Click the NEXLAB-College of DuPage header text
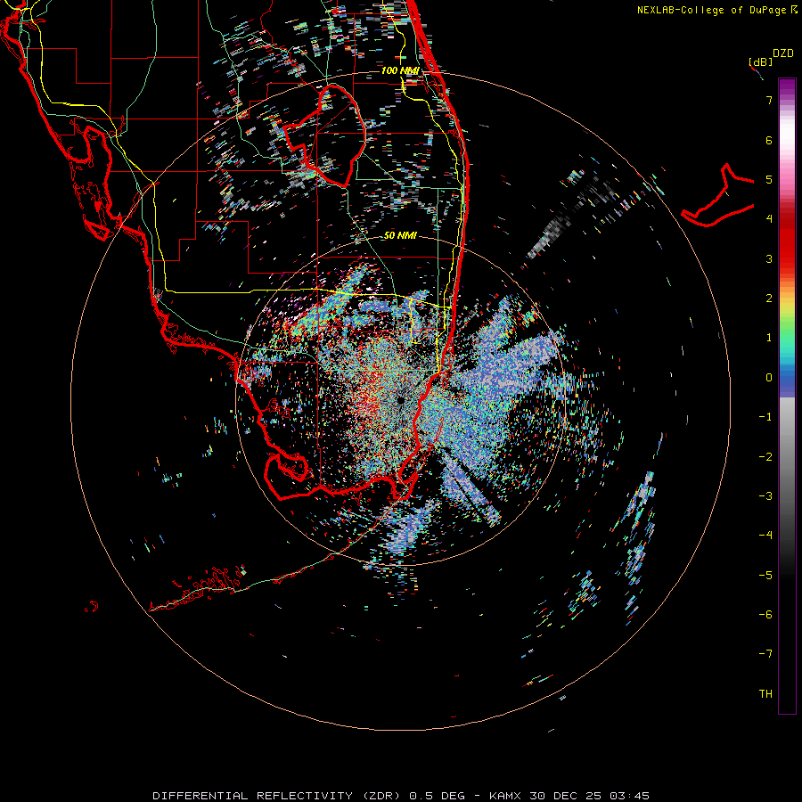Image resolution: width=802 pixels, height=802 pixels. (711, 10)
